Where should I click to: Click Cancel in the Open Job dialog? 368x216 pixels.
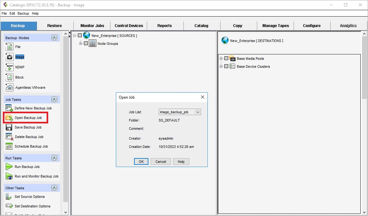[161, 162]
